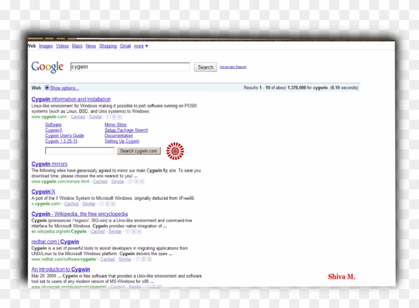Open Cached link for x.cygwin.com result
Screen dimensions: 419x308
71,204
